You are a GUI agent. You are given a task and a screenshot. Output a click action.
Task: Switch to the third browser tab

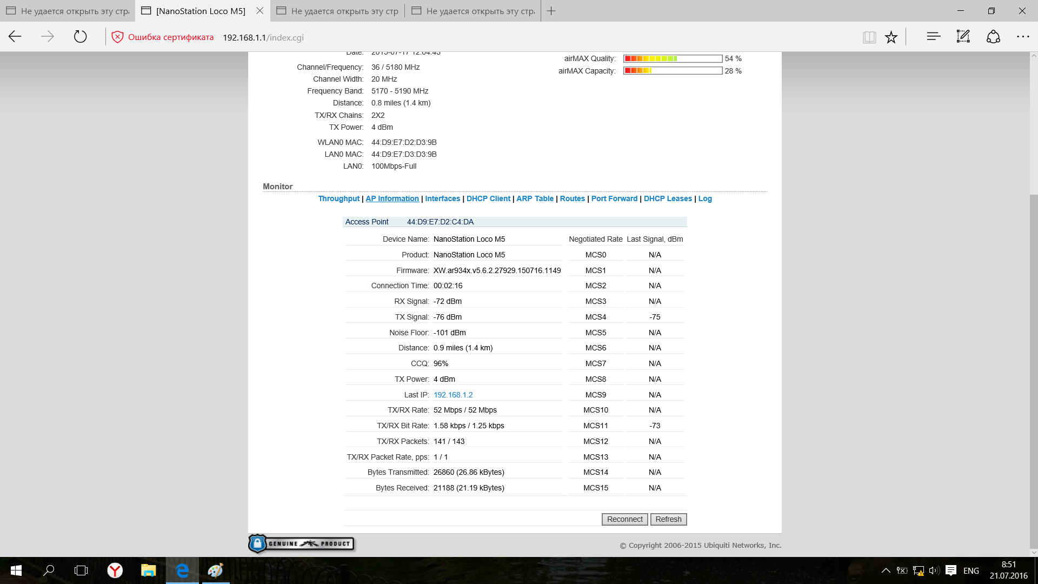(338, 11)
